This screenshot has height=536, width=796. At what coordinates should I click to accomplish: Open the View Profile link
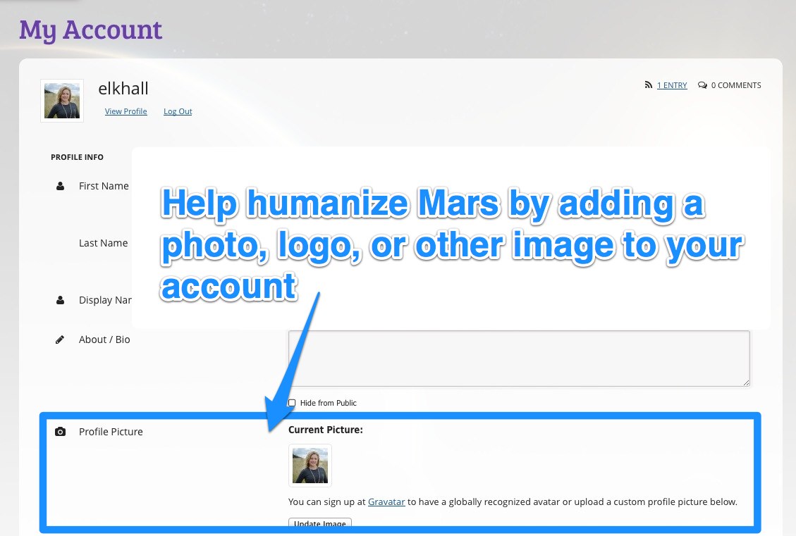[x=125, y=111]
